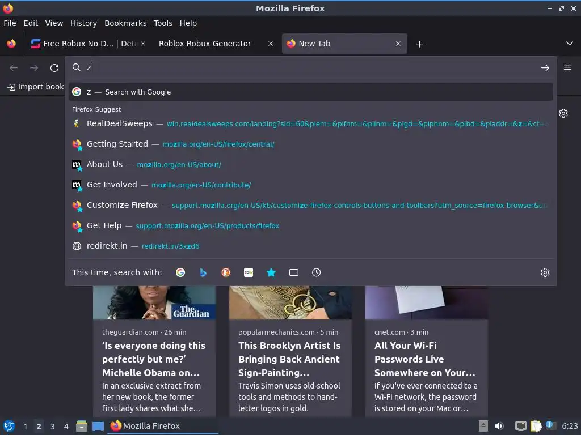Open the Customize Firefox suggestion
581x435 pixels.
[x=310, y=205]
